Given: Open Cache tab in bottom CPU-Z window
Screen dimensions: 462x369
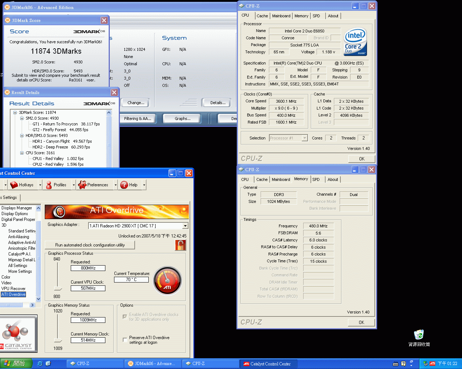Looking at the screenshot, I should point(262,179).
